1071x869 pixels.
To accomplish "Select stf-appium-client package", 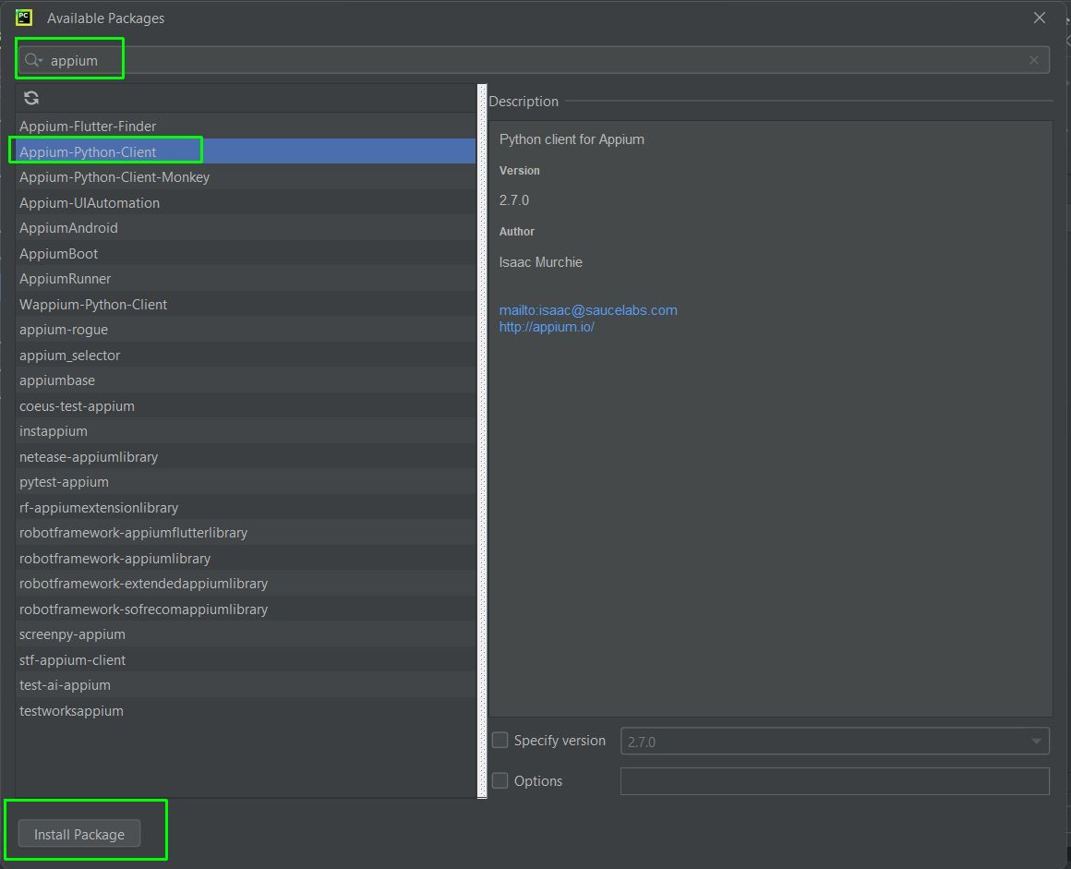I will point(246,659).
